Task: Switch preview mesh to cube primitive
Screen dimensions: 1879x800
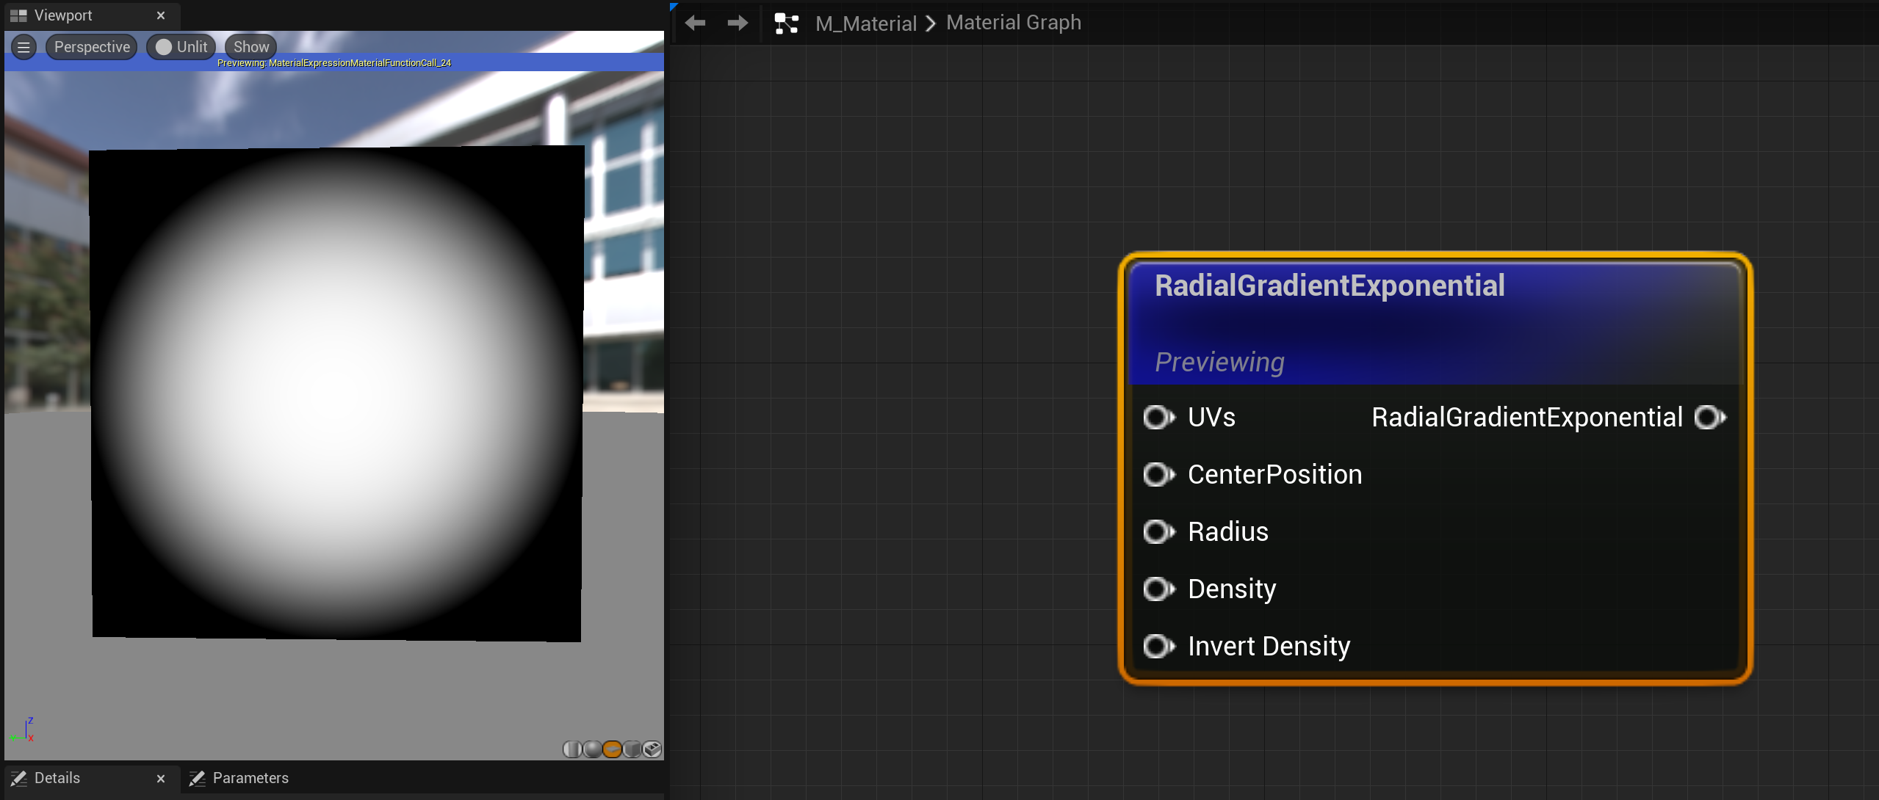Action: (632, 749)
